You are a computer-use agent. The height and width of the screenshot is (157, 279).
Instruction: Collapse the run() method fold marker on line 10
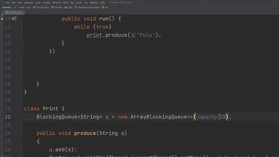pyautogui.click(x=22, y=19)
